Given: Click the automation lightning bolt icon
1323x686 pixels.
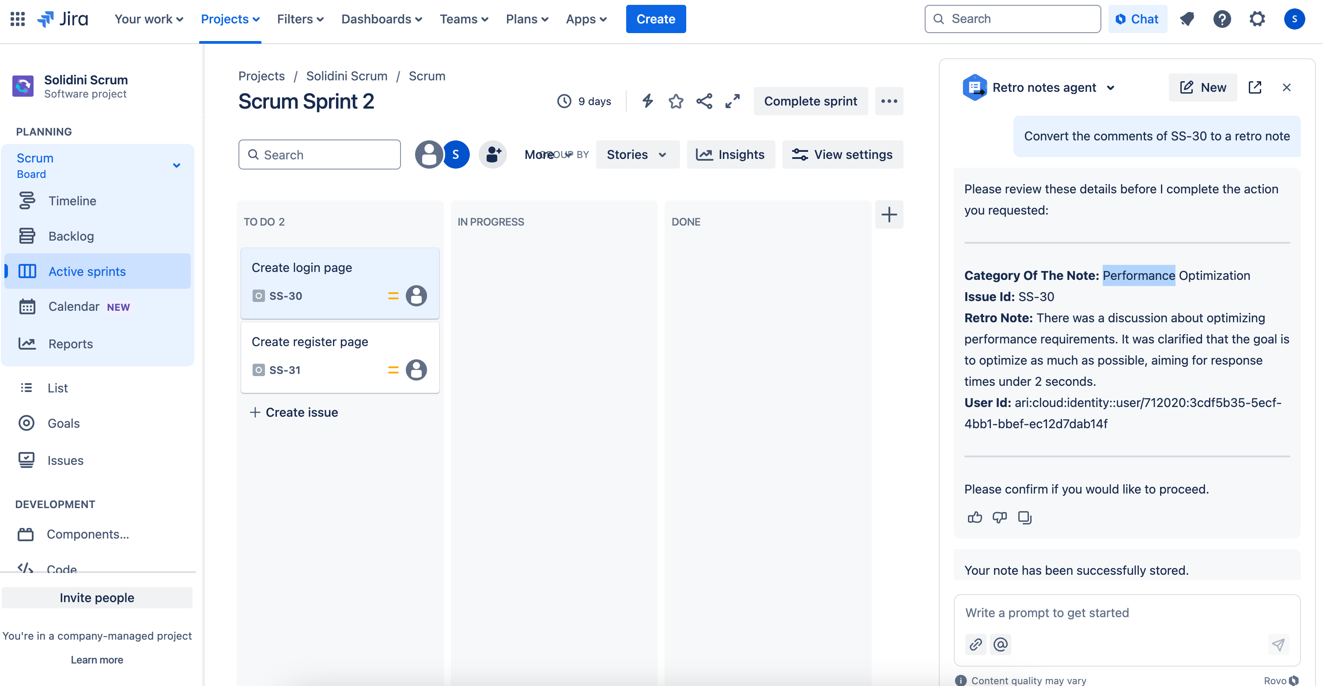Looking at the screenshot, I should point(648,101).
